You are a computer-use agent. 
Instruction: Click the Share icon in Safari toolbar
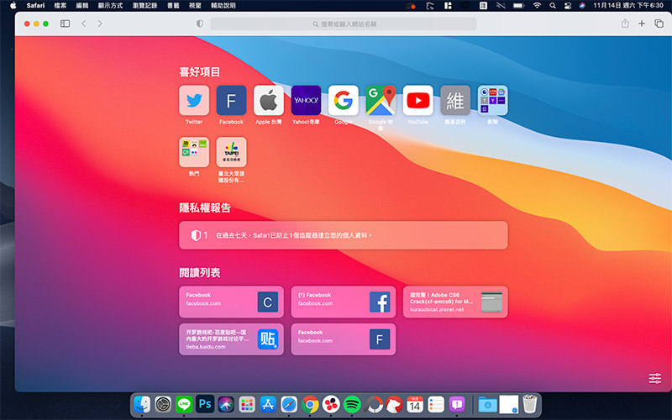[625, 24]
